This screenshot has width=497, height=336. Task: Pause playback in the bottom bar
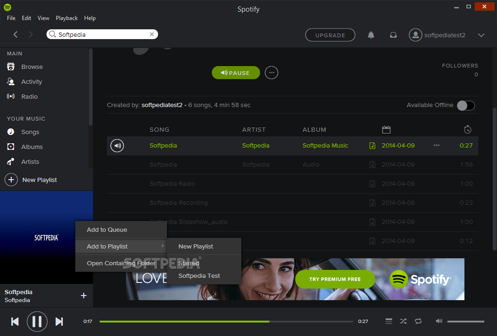[37, 322]
